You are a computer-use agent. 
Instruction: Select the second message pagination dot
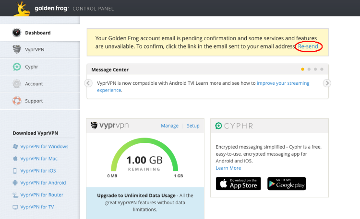tap(309, 69)
